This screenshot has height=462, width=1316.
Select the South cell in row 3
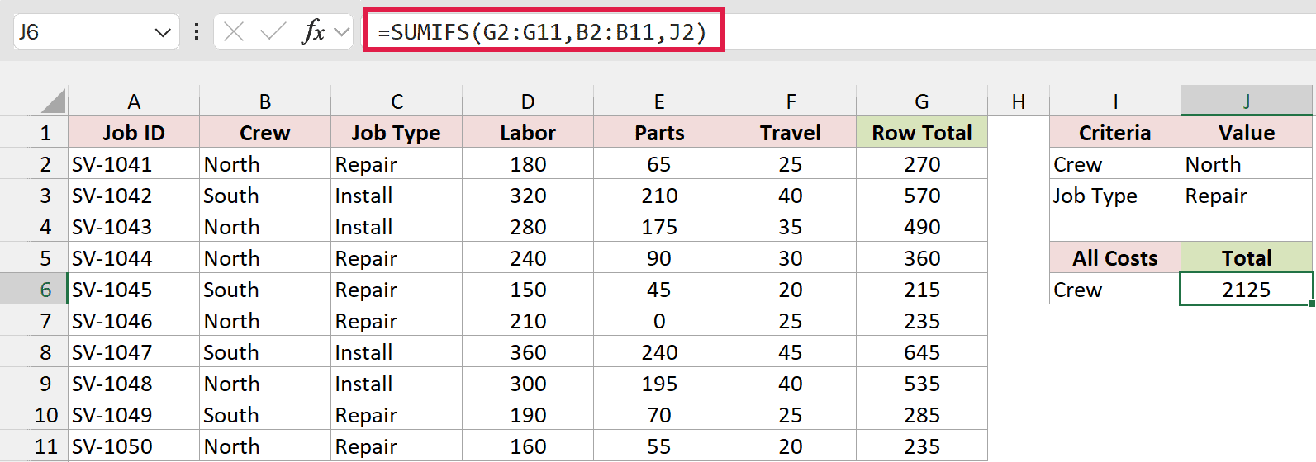coord(265,196)
